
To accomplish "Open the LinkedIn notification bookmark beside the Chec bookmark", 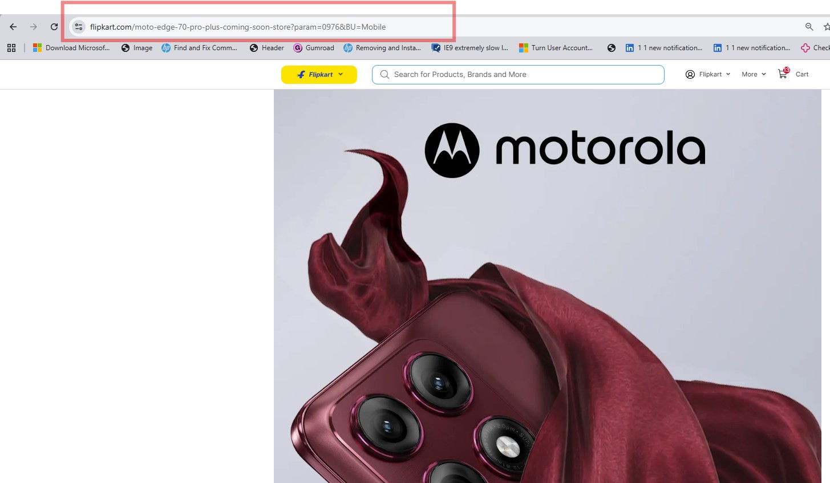I will pos(752,48).
